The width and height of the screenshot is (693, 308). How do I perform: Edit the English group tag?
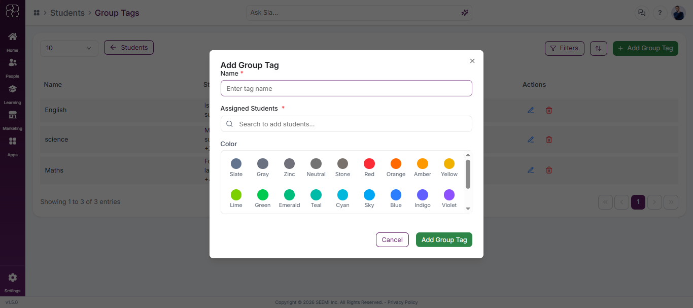click(x=531, y=110)
